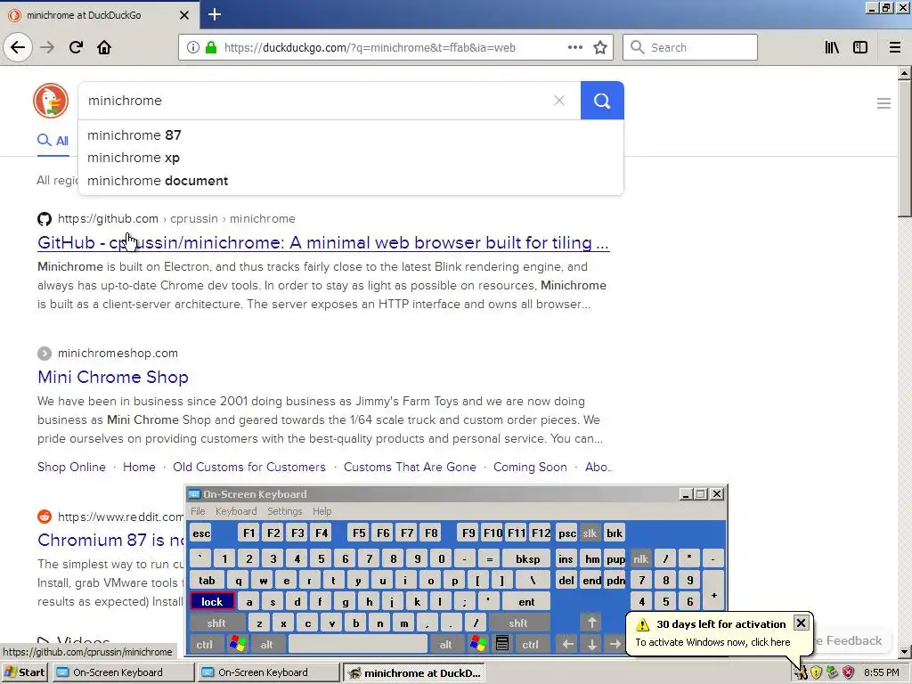This screenshot has height=684, width=912.
Task: Click the left Windows key on keyboard
Action: pos(237,644)
